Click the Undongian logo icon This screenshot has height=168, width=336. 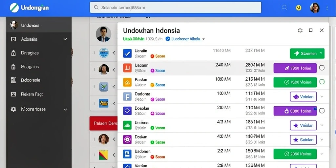pyautogui.click(x=14, y=8)
